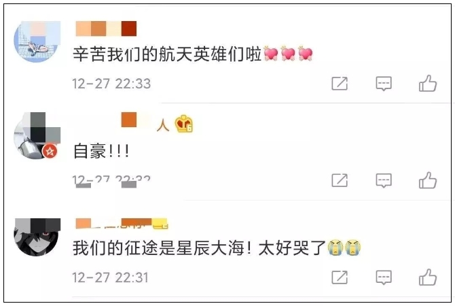Repost the 星辰大海 comment

point(340,277)
